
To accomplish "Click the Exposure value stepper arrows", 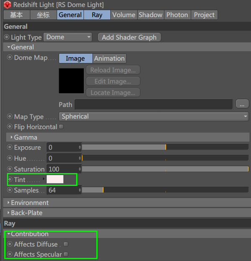I will 79,147.
